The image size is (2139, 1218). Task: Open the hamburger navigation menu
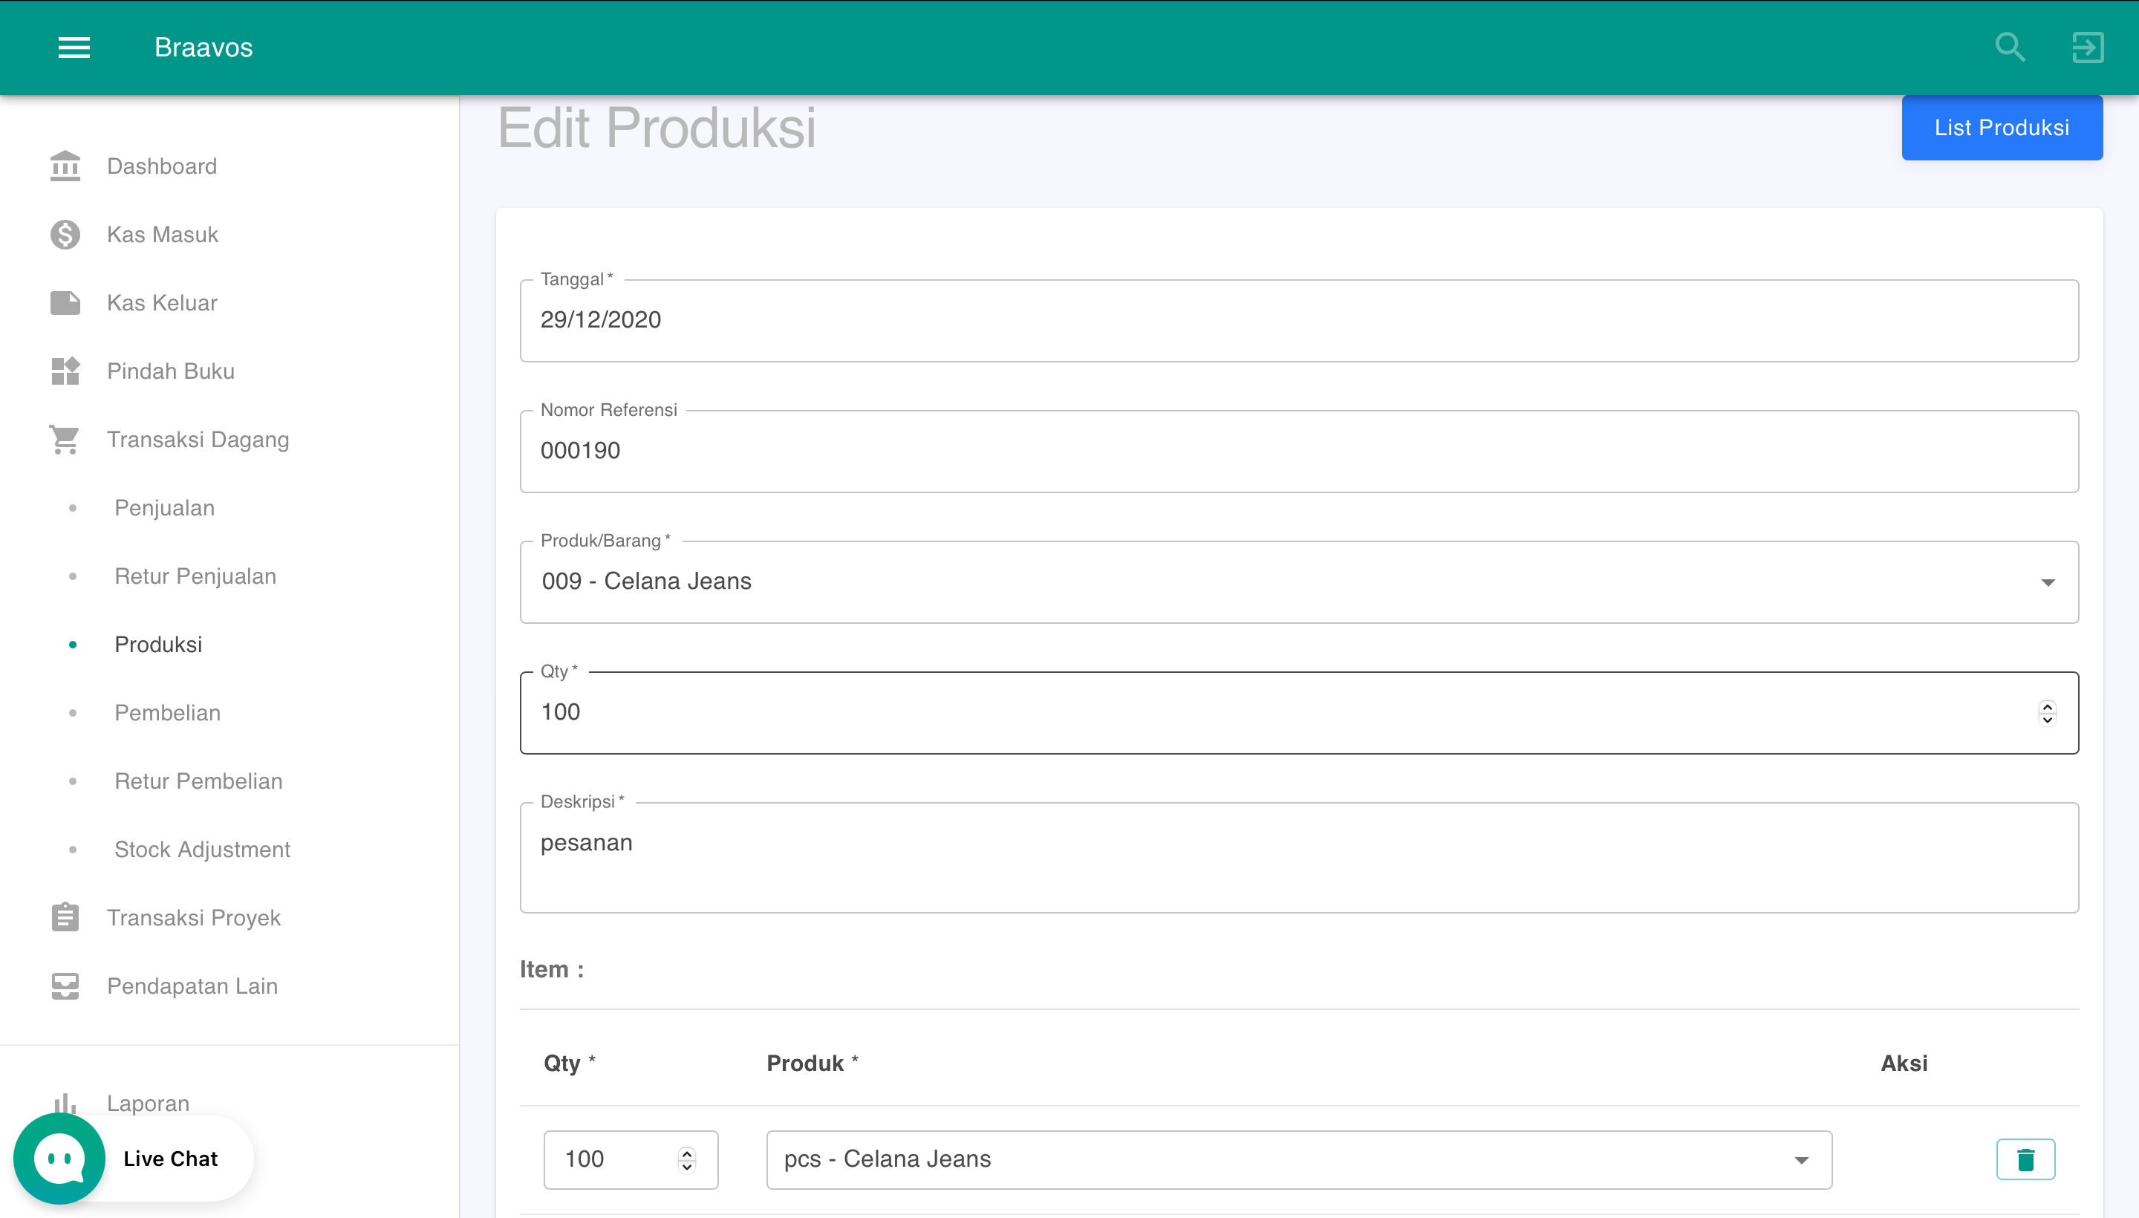[73, 48]
